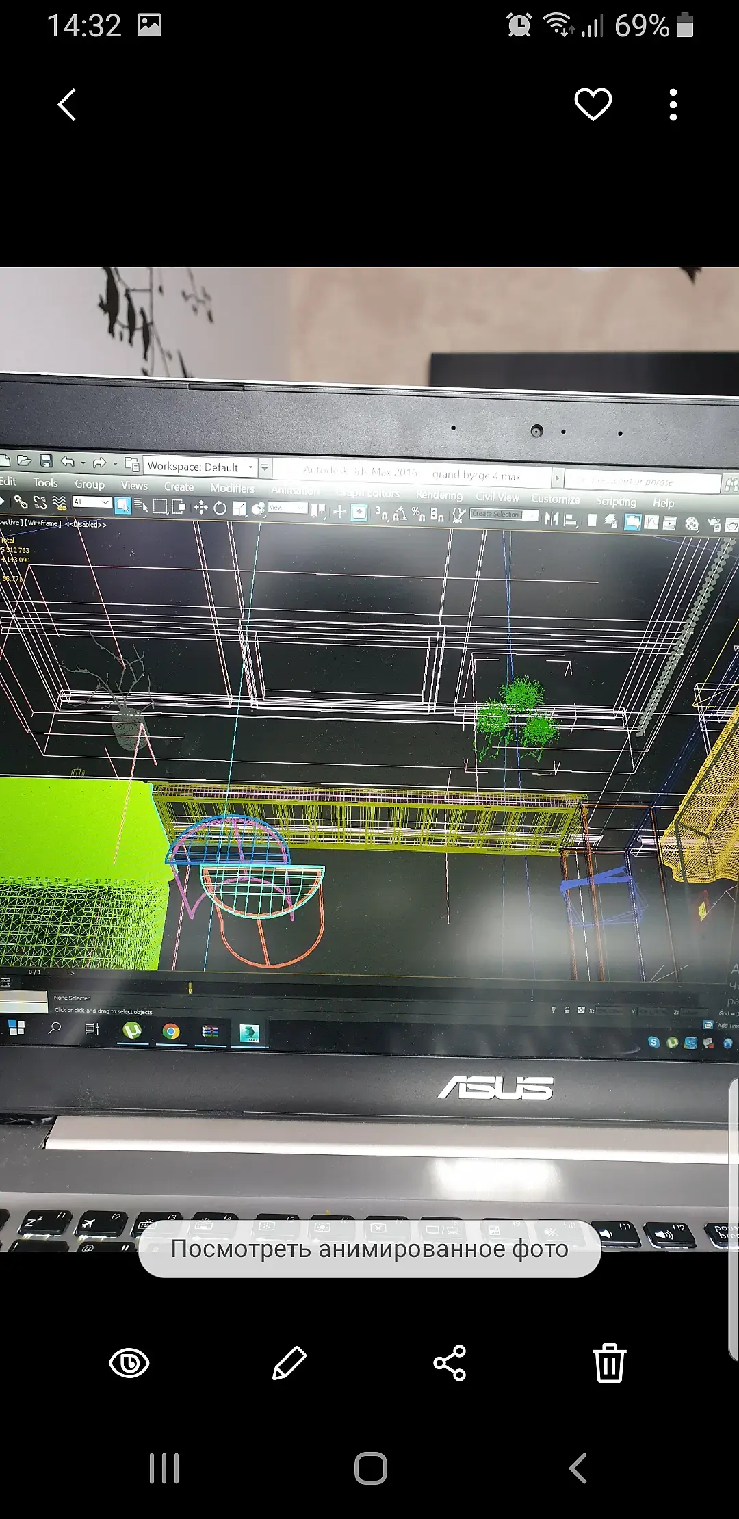
Task: Open the Material Editor icon
Action: click(692, 524)
